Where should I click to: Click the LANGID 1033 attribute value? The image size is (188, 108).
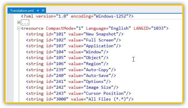tap(158, 28)
